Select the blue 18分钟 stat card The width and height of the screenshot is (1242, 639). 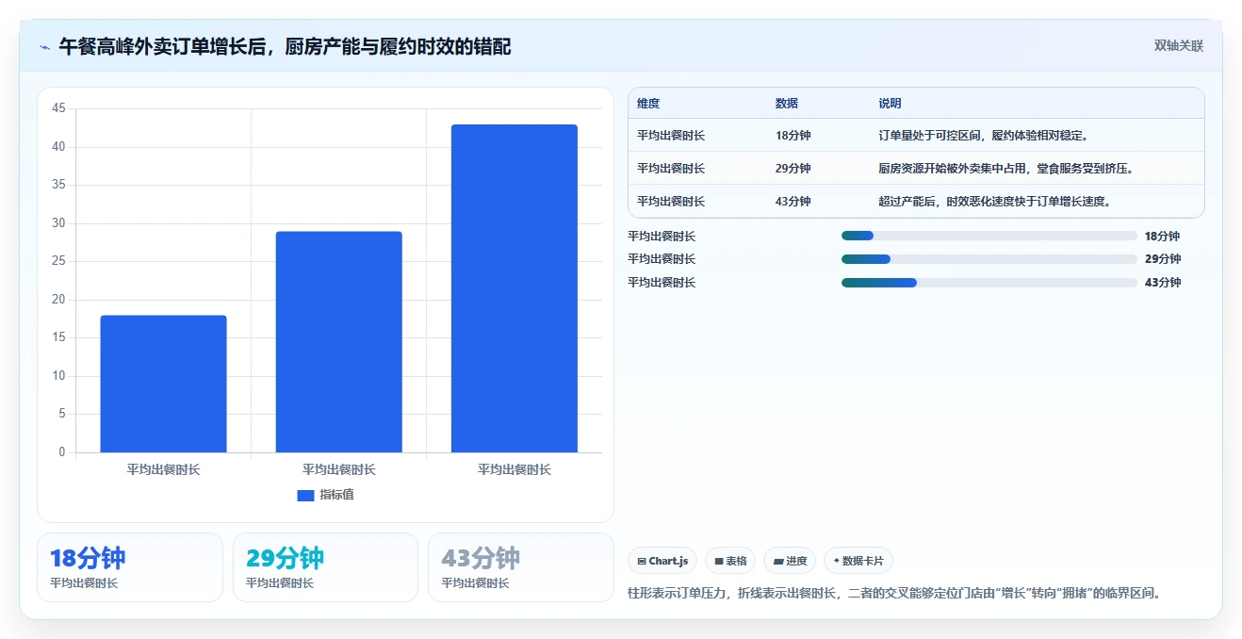coord(130,567)
